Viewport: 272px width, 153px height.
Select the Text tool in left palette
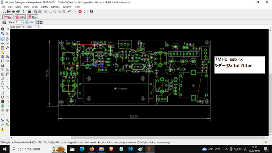click(7, 93)
